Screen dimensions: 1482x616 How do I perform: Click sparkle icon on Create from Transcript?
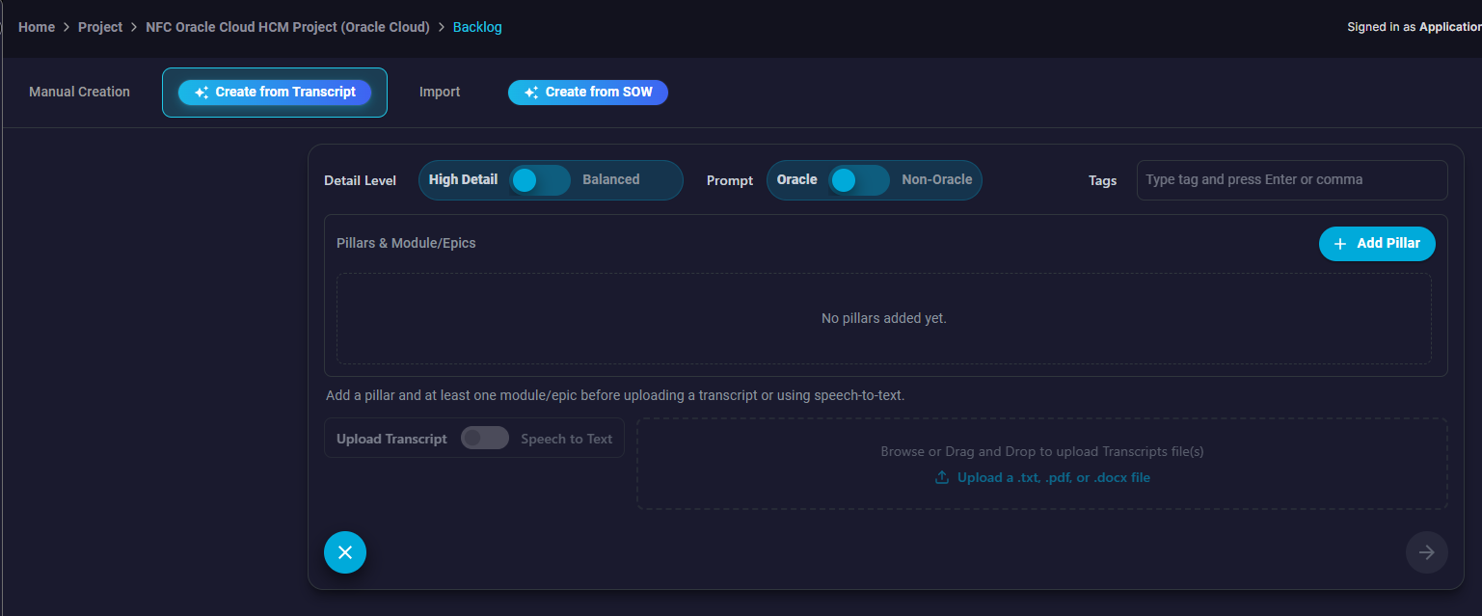point(202,93)
